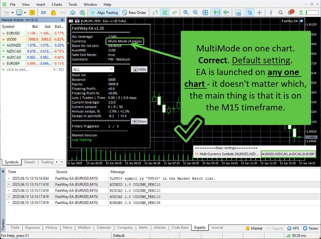Close the Toolbox panel with X

(x=4, y=171)
